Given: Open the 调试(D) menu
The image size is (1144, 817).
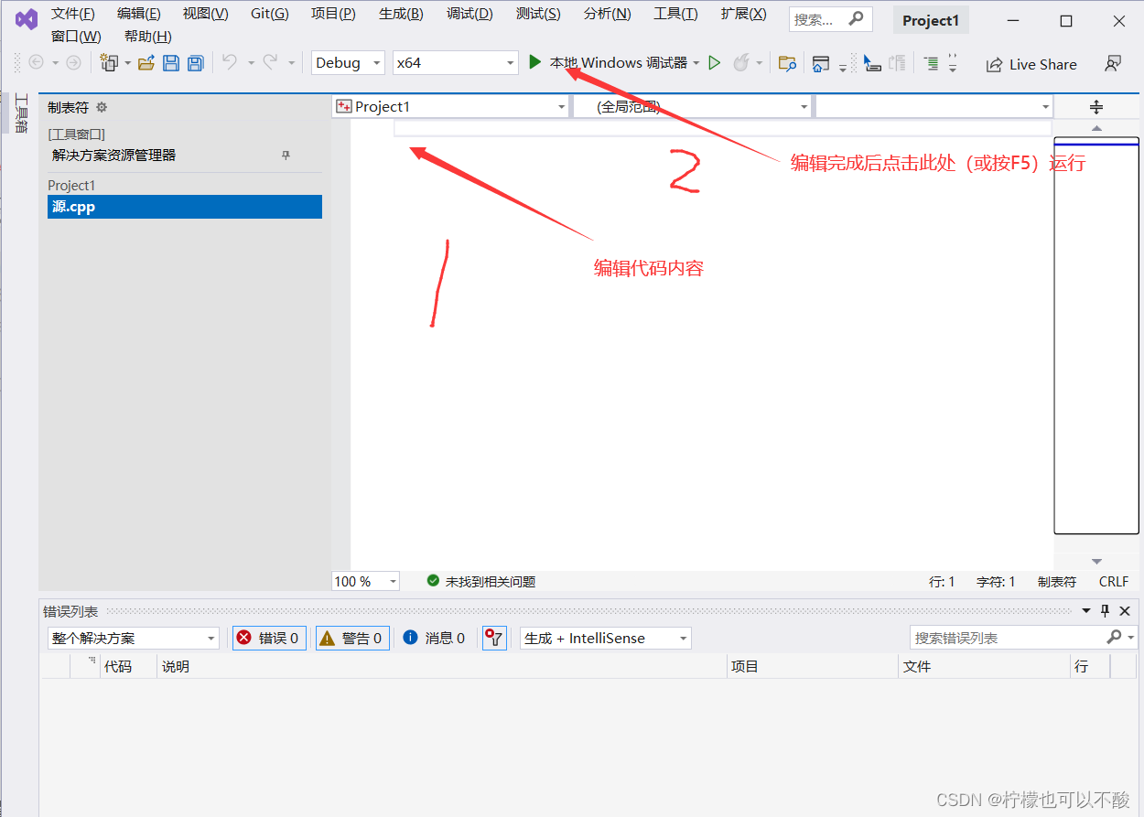Looking at the screenshot, I should point(469,14).
